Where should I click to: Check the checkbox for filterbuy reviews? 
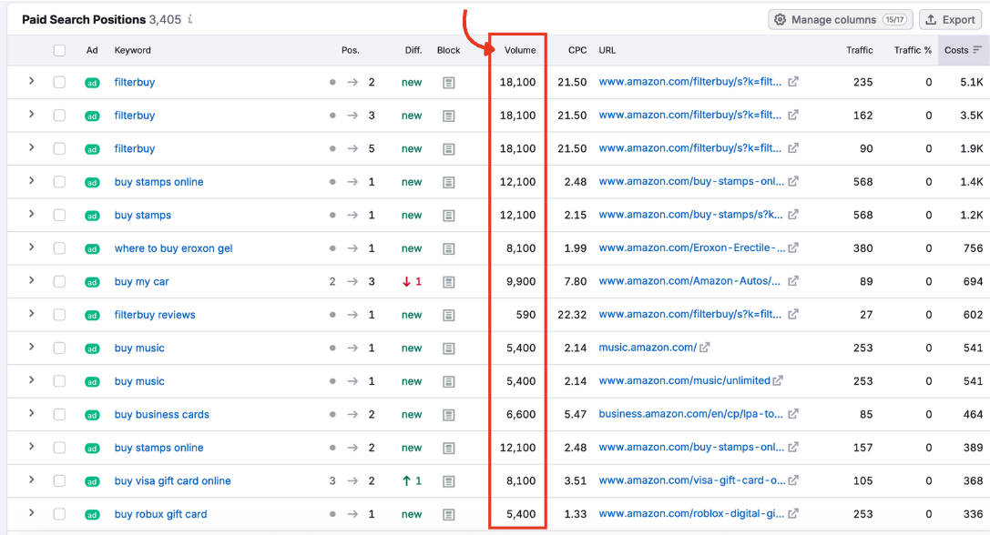[x=61, y=315]
